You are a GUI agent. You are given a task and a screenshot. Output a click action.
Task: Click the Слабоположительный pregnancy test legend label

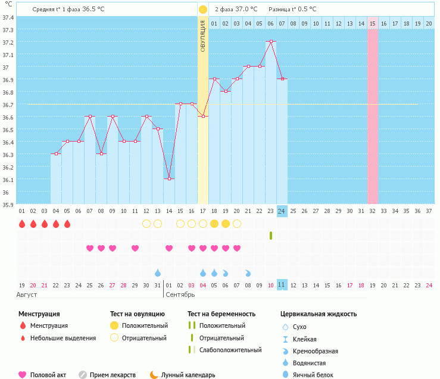[x=230, y=350]
